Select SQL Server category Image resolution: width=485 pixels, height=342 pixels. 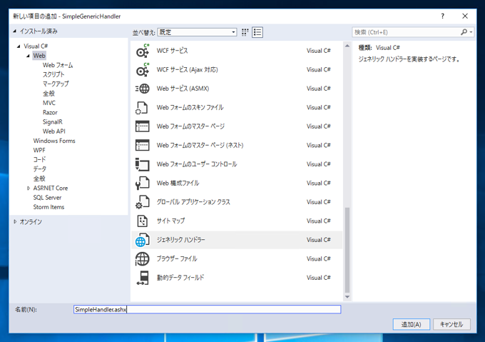click(x=47, y=198)
